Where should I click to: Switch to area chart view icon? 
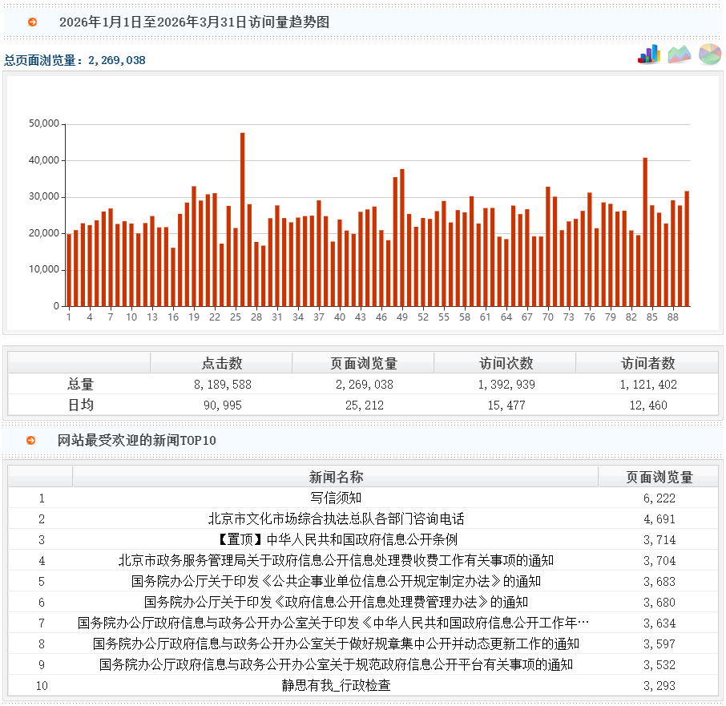coord(680,54)
